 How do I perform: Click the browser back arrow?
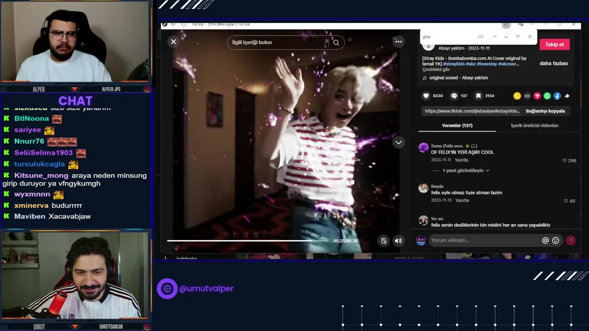pyautogui.click(x=173, y=24)
